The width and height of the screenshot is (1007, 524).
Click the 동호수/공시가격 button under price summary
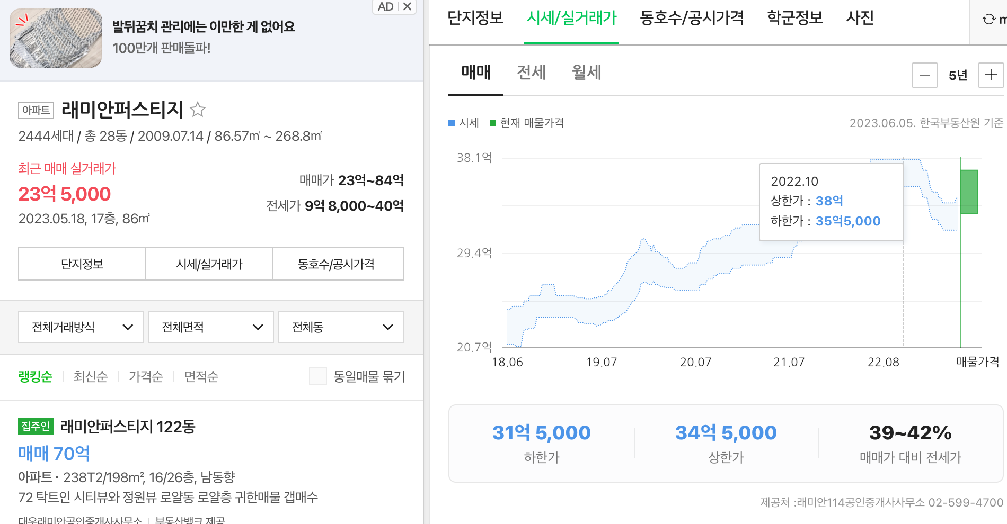(x=338, y=264)
